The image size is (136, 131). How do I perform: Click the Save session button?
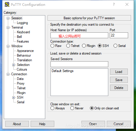point(119,80)
